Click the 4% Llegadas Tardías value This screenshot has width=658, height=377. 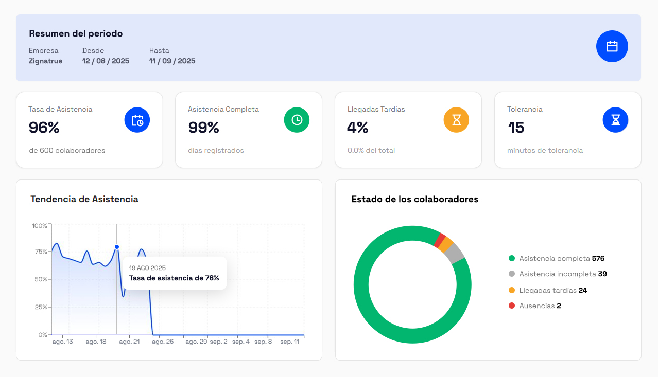(358, 128)
